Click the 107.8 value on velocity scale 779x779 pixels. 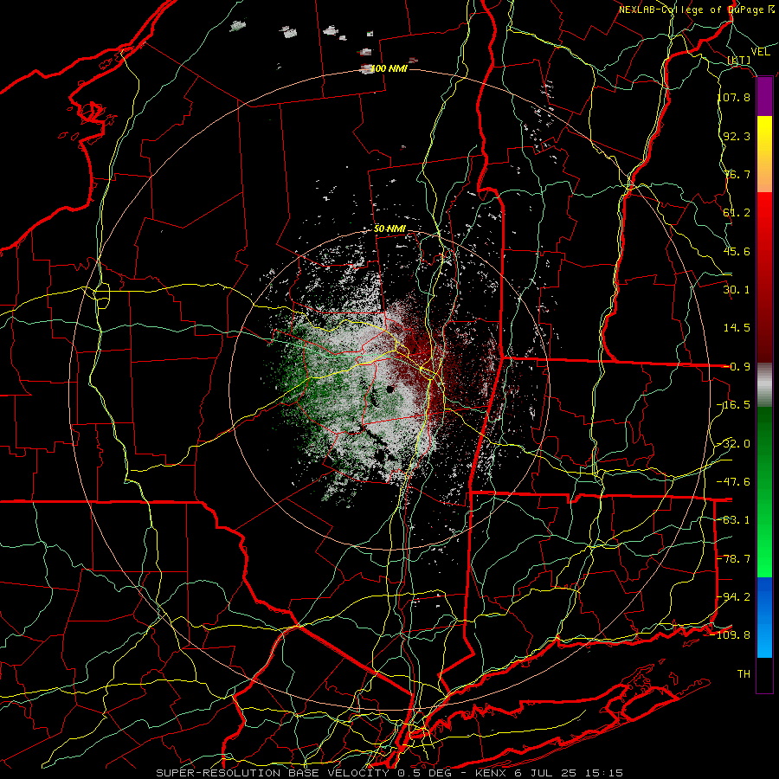(733, 97)
